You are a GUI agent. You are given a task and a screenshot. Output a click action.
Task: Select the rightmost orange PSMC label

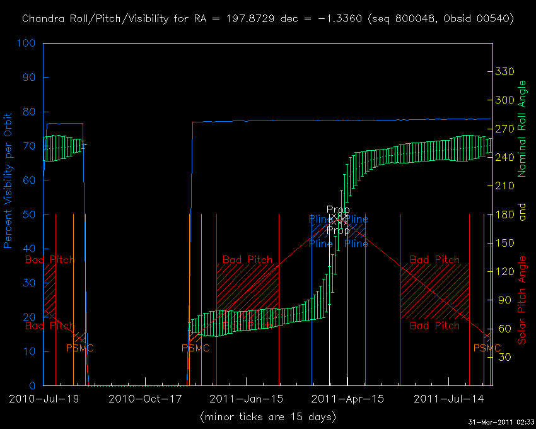point(487,348)
